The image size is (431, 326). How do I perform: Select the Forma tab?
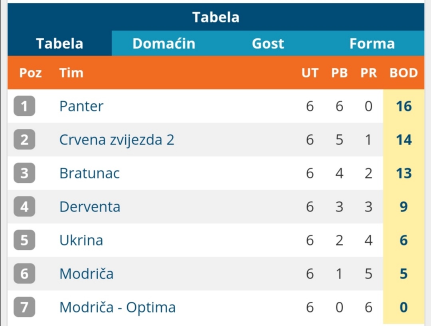372,43
